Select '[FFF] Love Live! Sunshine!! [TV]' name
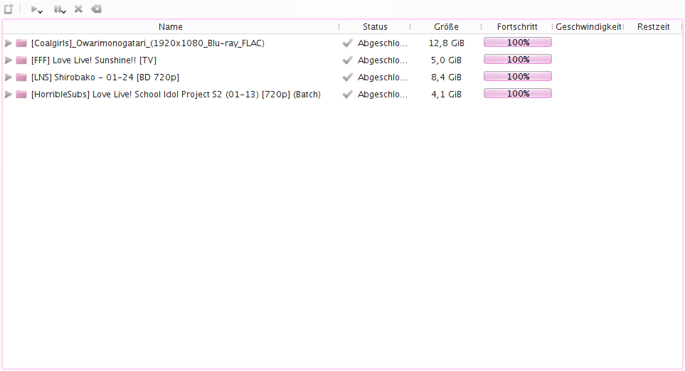685x371 pixels. click(x=93, y=60)
